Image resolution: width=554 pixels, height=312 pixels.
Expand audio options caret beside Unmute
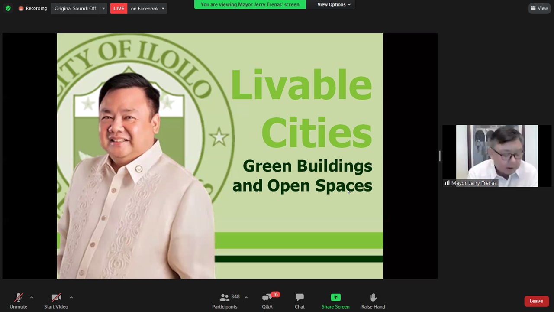pyautogui.click(x=31, y=297)
